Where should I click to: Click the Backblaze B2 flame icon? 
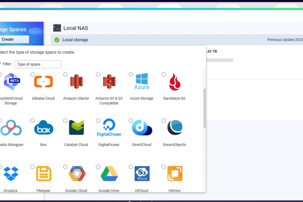click(175, 82)
